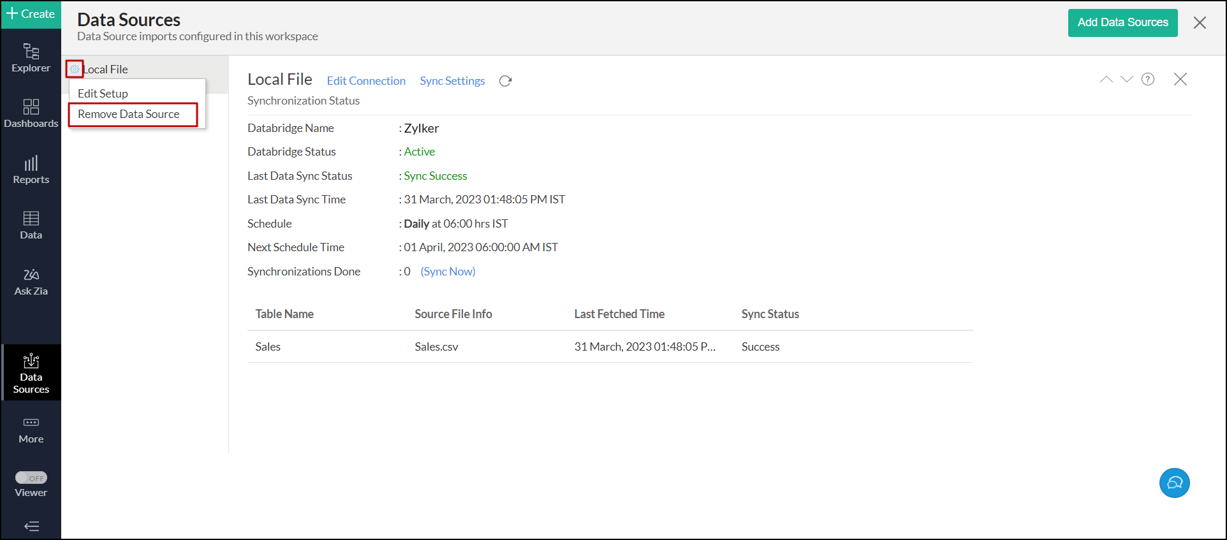The height and width of the screenshot is (540, 1227).
Task: Click the refresh sync status icon
Action: [505, 81]
